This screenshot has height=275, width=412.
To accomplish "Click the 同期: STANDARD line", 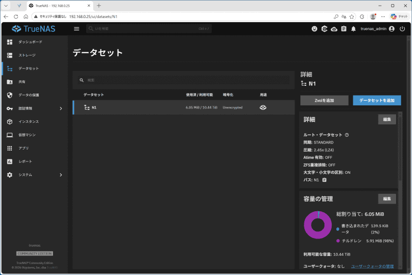I will click(318, 142).
